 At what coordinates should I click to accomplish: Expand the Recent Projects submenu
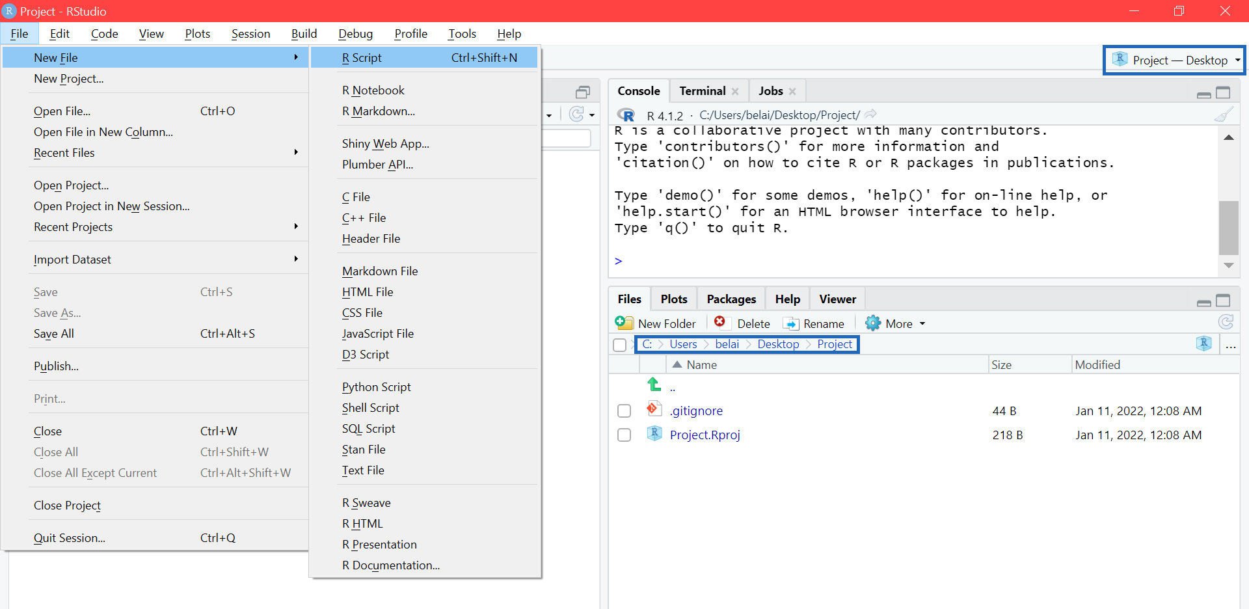point(296,226)
